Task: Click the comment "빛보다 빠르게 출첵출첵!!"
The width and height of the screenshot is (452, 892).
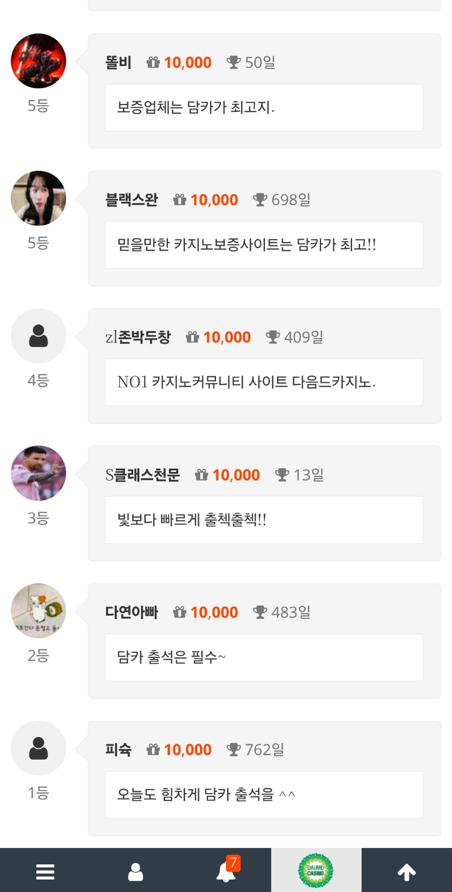Action: coord(192,519)
